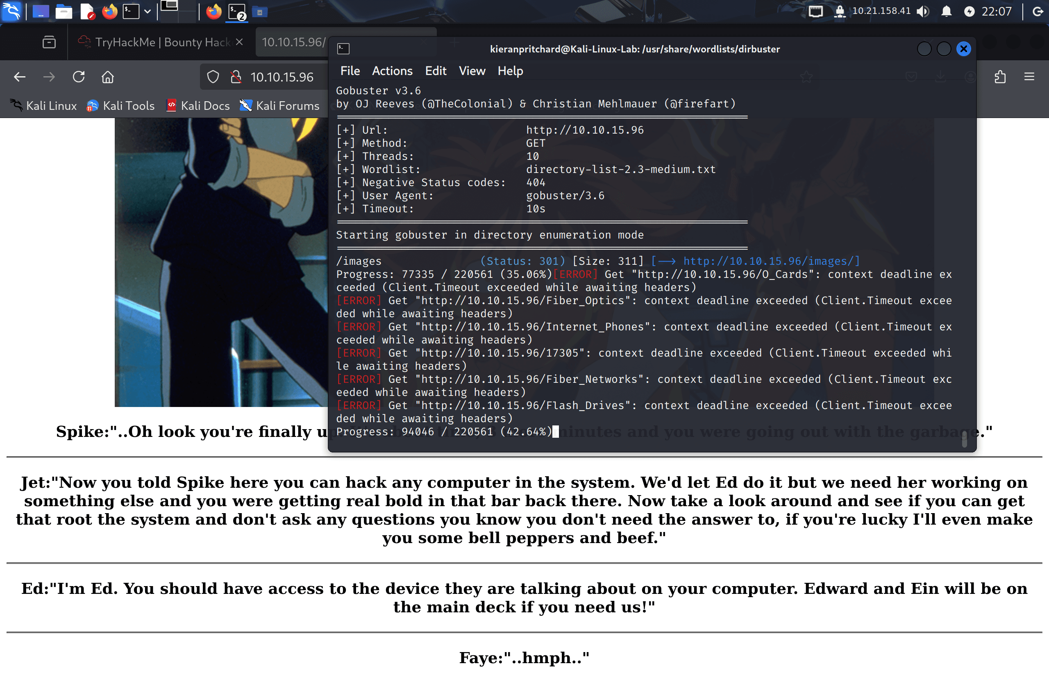The height and width of the screenshot is (682, 1049).
Task: Click the /images result in gobuster output
Action: [x=359, y=261]
